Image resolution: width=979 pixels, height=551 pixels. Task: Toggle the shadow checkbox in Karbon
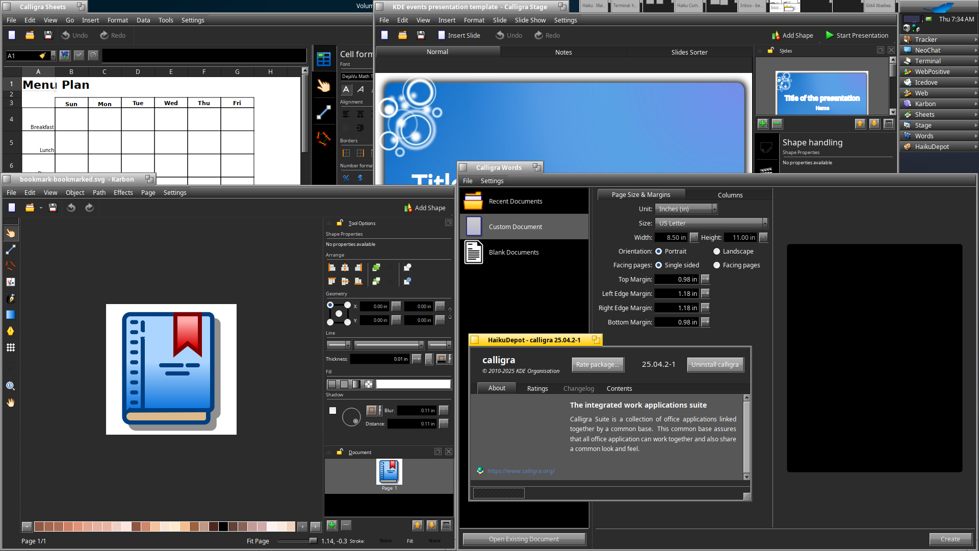(332, 411)
